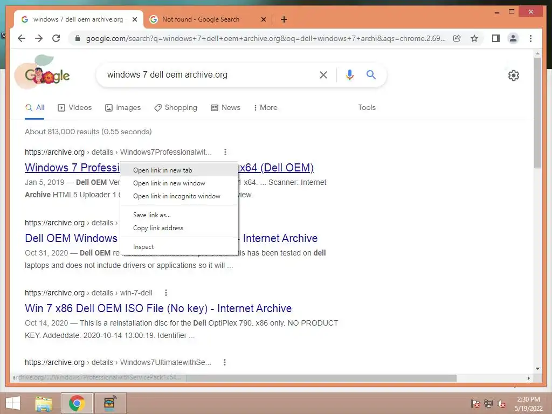Click the horizontal scrollbar thumb
Viewport: 552px width, 414px height.
(321, 378)
